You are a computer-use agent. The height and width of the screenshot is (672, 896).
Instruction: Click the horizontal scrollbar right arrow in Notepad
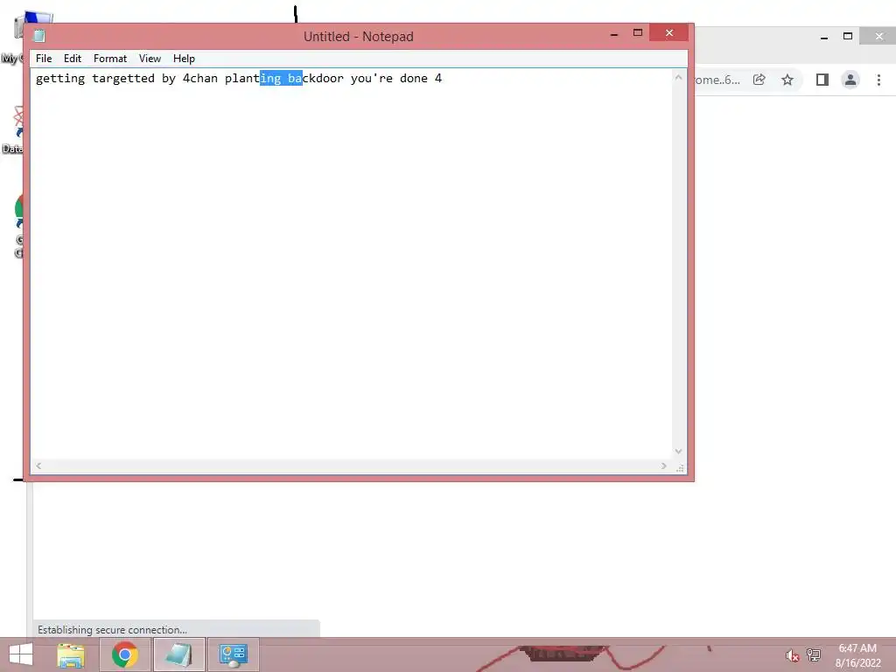click(x=663, y=465)
